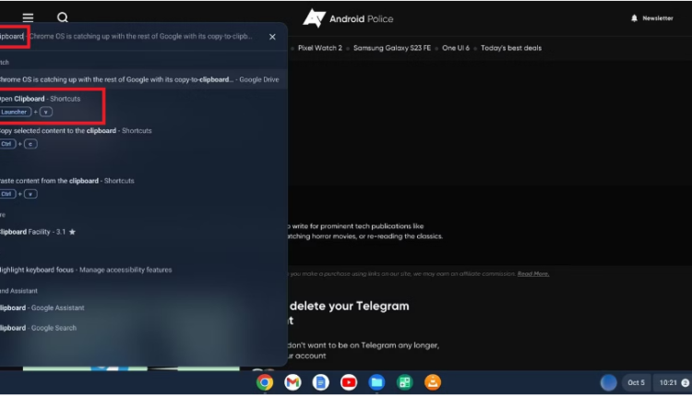Open the Pixel Watch 2 topic link
This screenshot has height=397, width=692.
320,48
